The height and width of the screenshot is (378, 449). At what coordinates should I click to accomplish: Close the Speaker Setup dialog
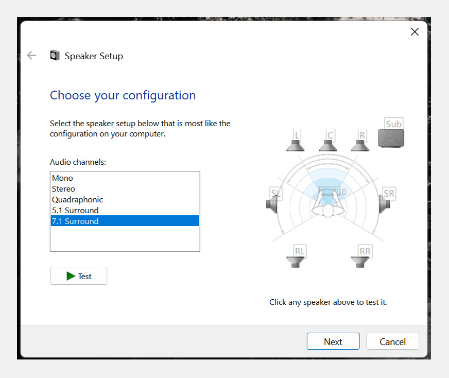click(x=415, y=31)
